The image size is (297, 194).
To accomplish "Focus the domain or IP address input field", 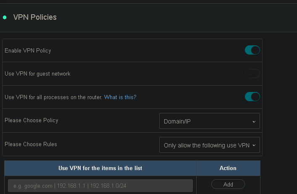I will tap(100, 185).
